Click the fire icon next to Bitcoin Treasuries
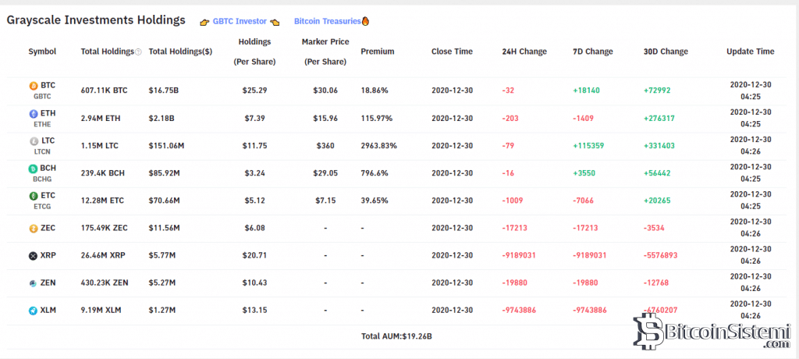The image size is (799, 359). (365, 21)
